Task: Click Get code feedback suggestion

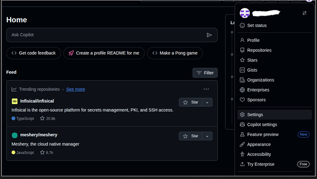Action: click(x=33, y=53)
